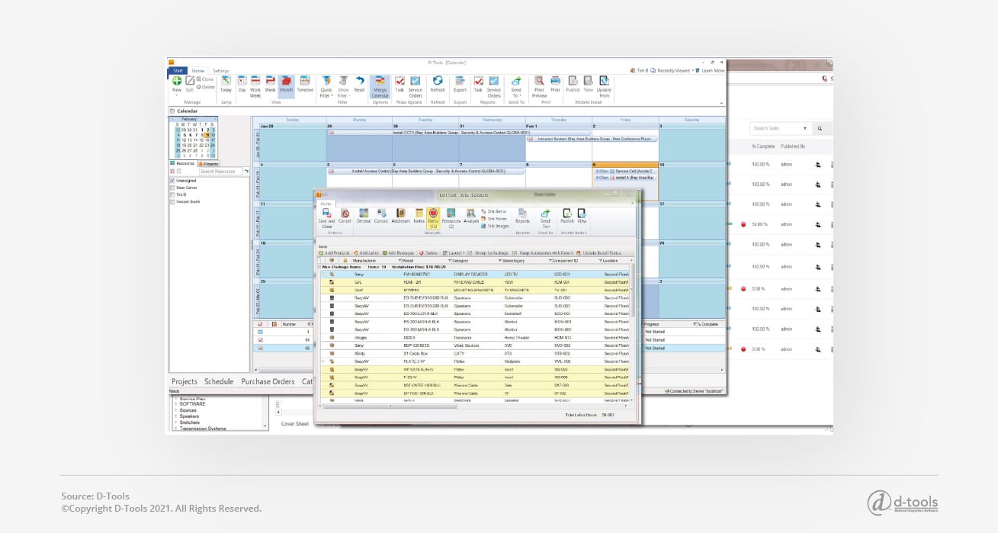Switch calendar to Timeline view

point(303,85)
